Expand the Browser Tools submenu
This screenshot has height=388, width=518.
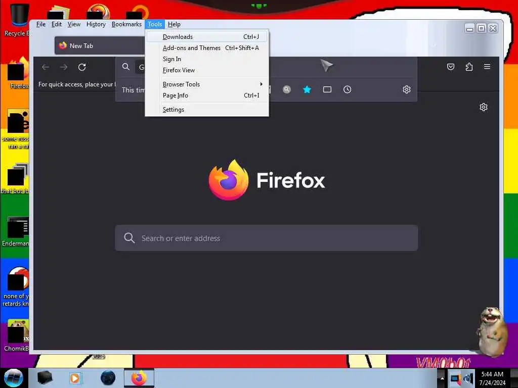click(x=207, y=84)
